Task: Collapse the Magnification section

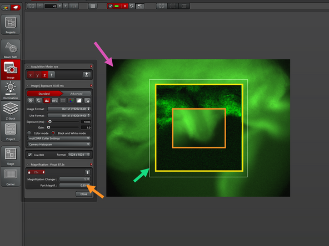Action: (x=27, y=165)
